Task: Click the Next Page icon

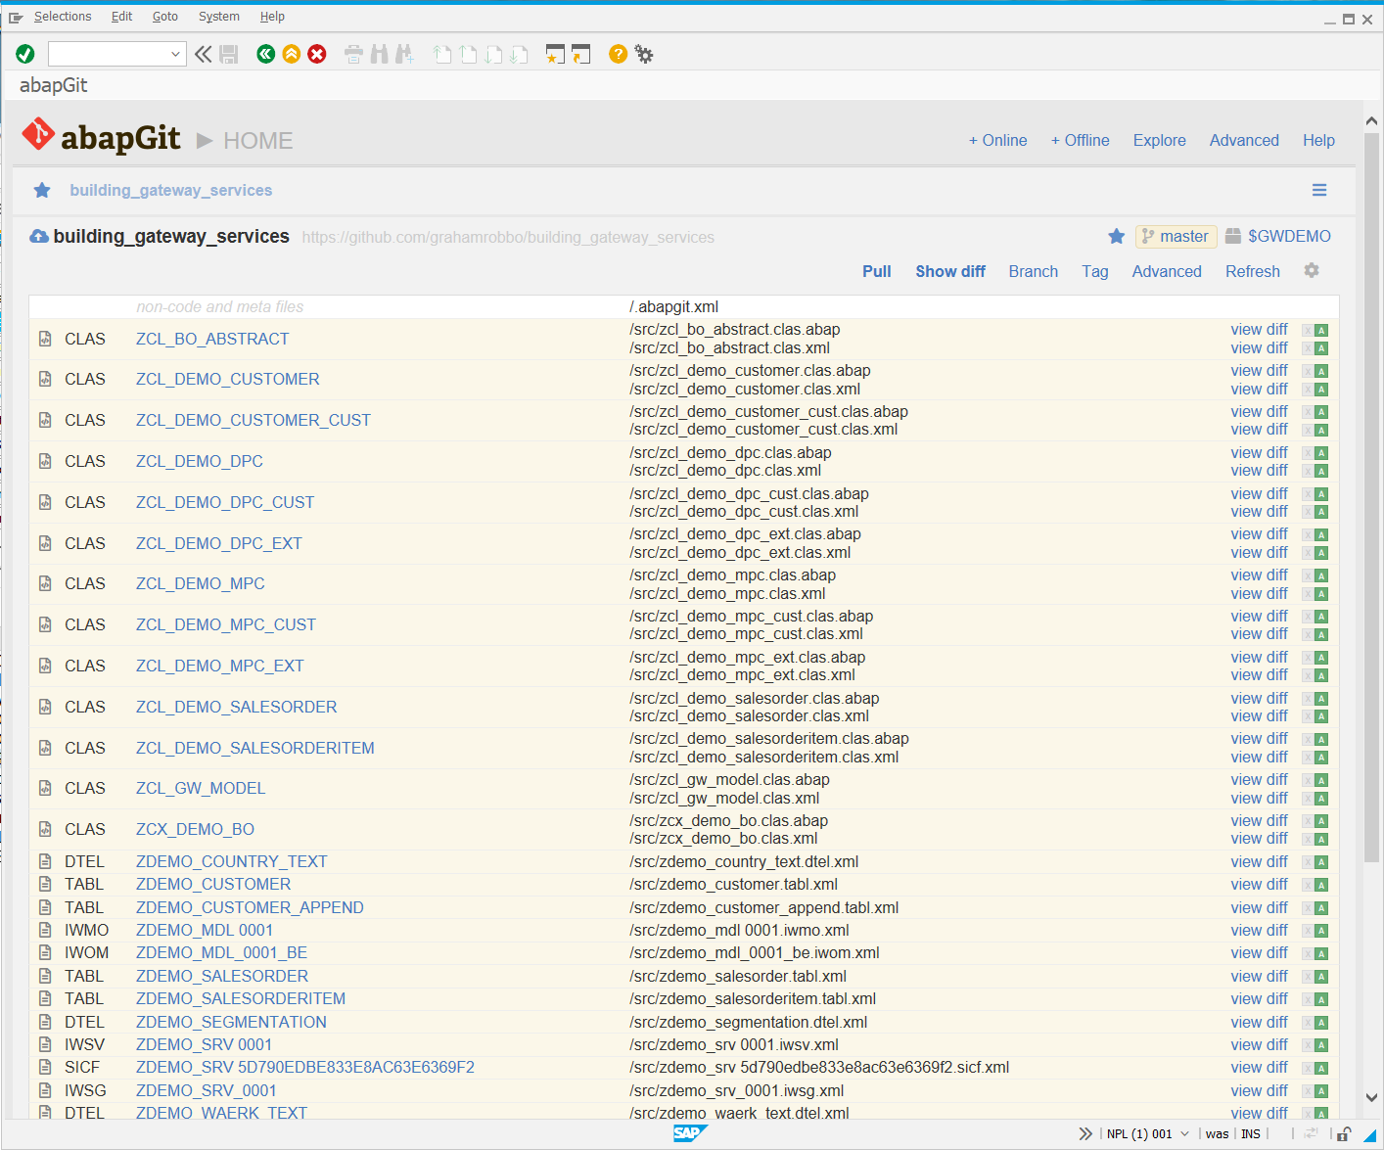Action: (493, 54)
